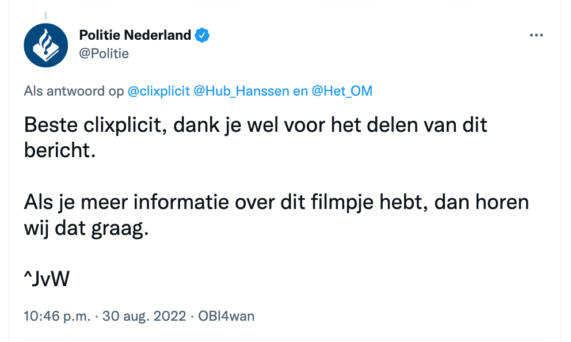The image size is (571, 342).
Task: Open the @Hub_Hanssen mention link
Action: coord(242,91)
